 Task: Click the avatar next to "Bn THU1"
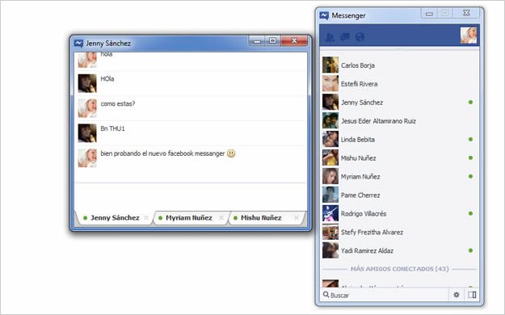87,133
